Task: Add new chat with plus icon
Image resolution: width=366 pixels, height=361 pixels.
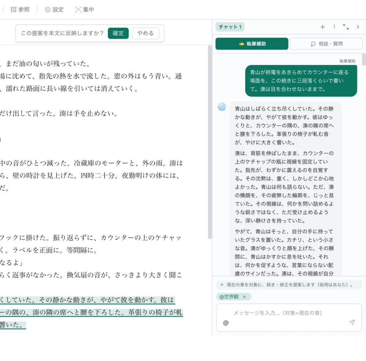Action: [x=322, y=27]
